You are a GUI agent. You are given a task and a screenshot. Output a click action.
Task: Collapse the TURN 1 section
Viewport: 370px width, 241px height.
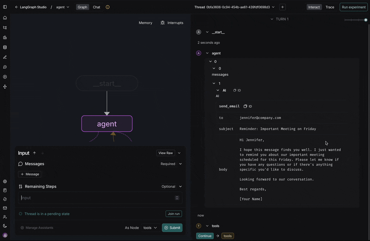point(272,19)
